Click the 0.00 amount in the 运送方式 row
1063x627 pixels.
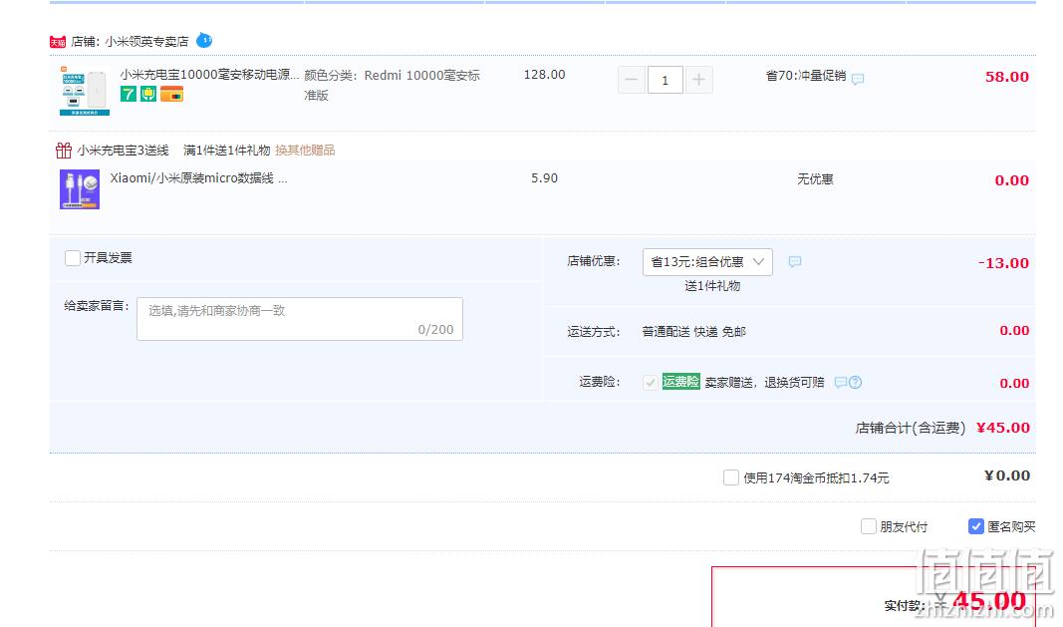point(1014,331)
